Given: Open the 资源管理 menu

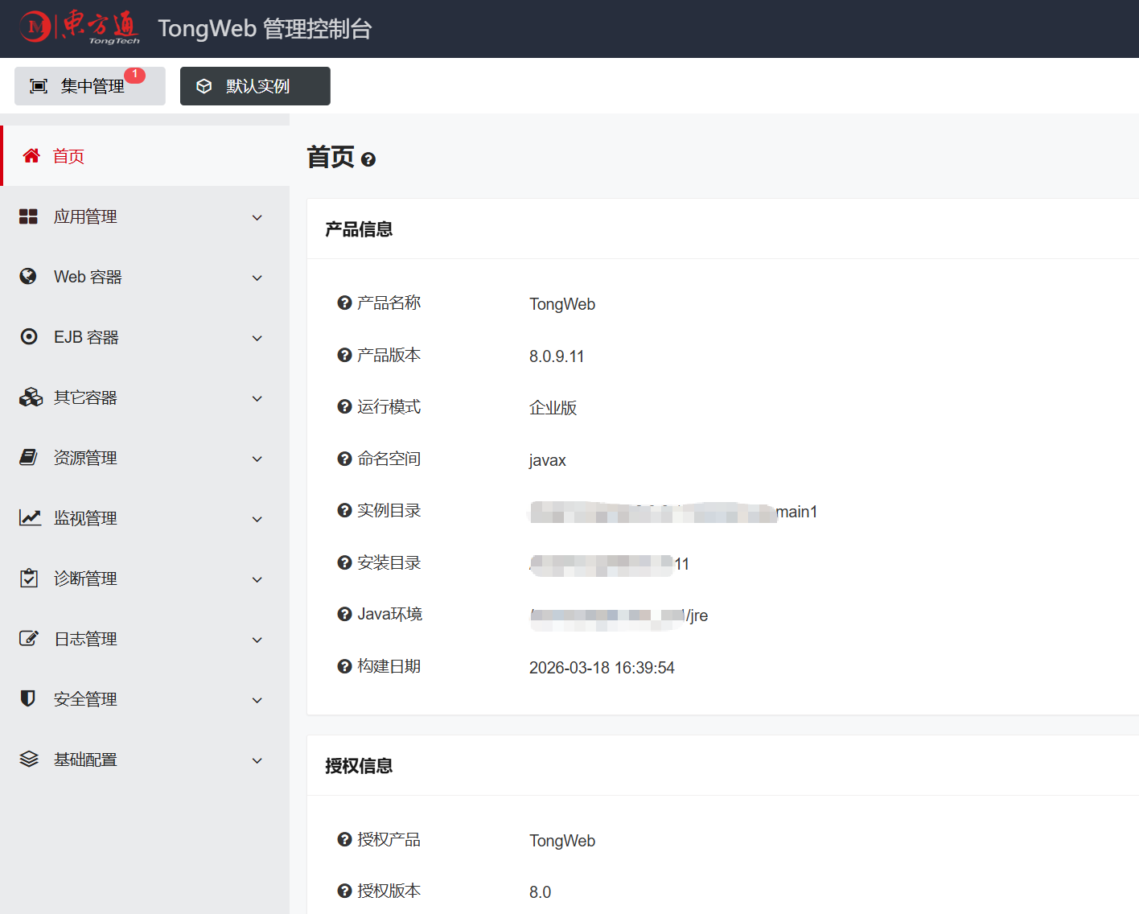Looking at the screenshot, I should coord(145,458).
